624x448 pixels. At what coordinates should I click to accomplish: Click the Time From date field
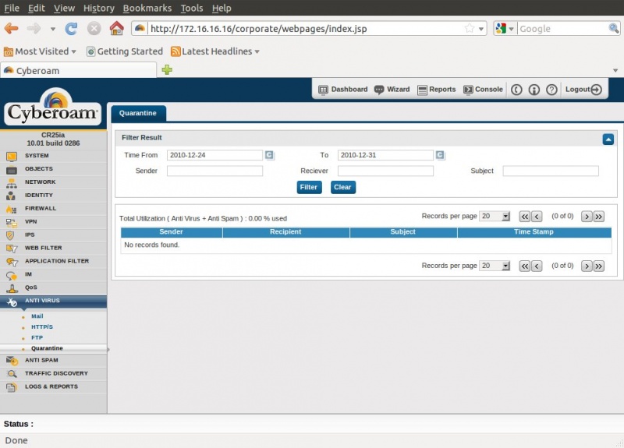point(215,155)
